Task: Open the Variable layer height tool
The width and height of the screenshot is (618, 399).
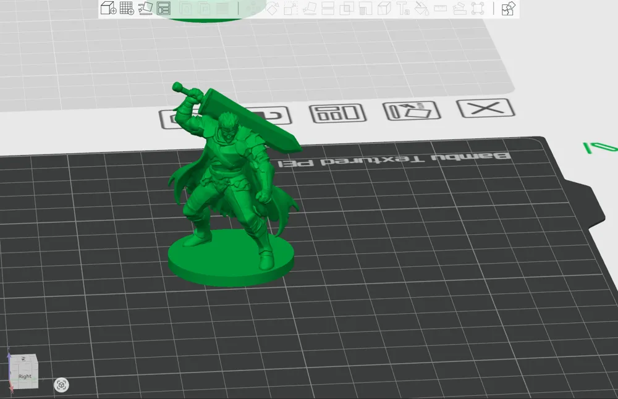Action: coord(222,8)
